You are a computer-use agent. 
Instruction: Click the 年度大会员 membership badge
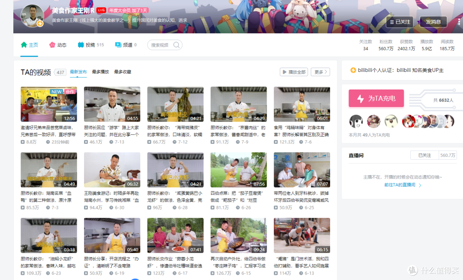pyautogui.click(x=128, y=10)
